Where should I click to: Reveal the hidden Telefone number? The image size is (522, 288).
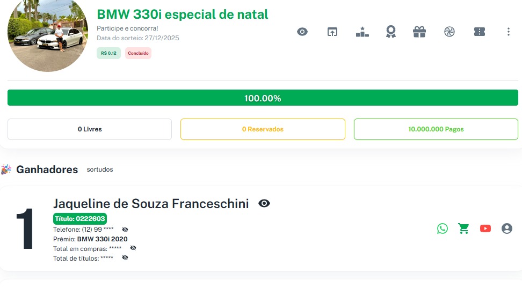tap(125, 230)
